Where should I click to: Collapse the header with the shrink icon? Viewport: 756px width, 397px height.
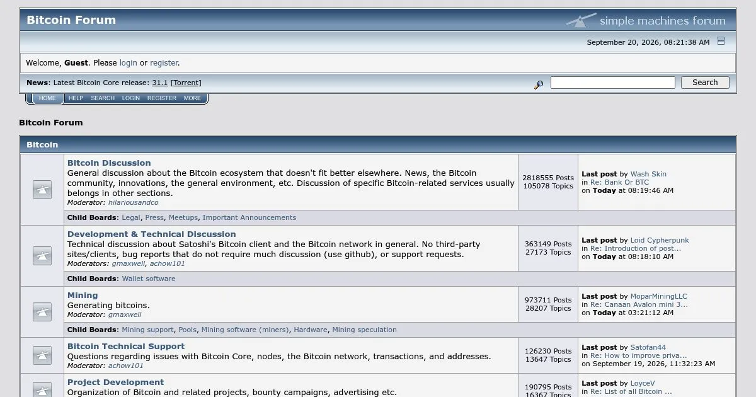721,41
